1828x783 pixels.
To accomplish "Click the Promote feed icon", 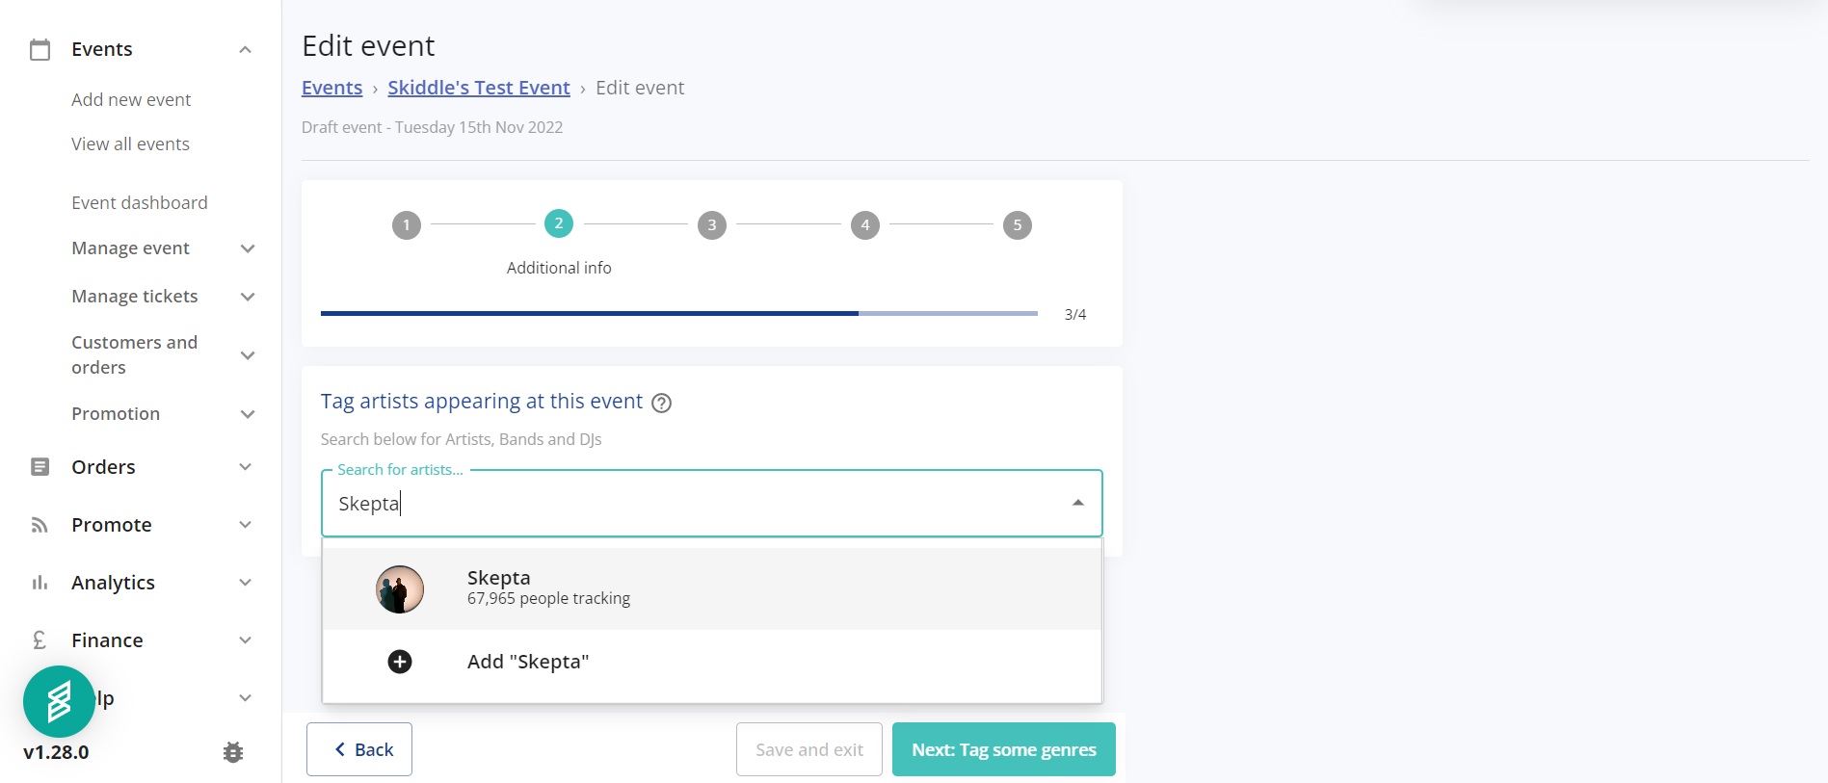I will (40, 525).
